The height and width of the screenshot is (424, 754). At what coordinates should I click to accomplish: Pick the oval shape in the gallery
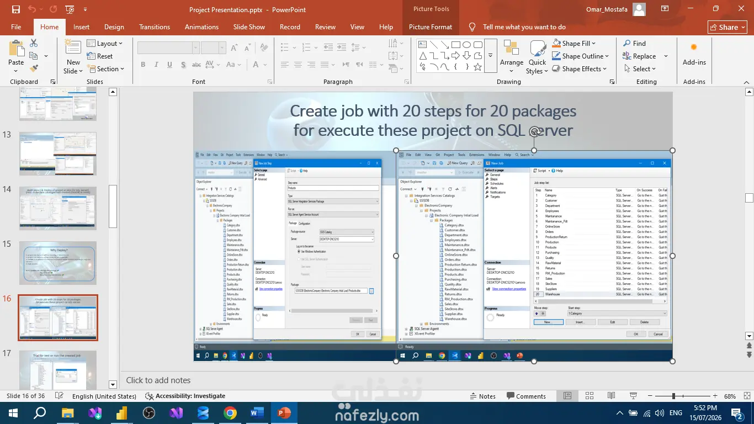click(x=467, y=45)
